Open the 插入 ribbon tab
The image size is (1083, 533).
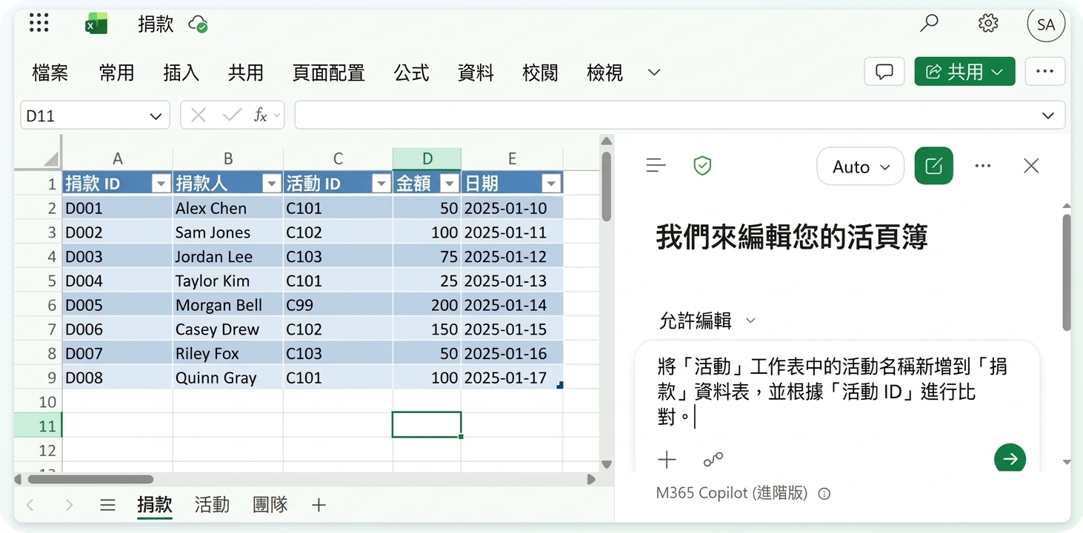click(181, 73)
